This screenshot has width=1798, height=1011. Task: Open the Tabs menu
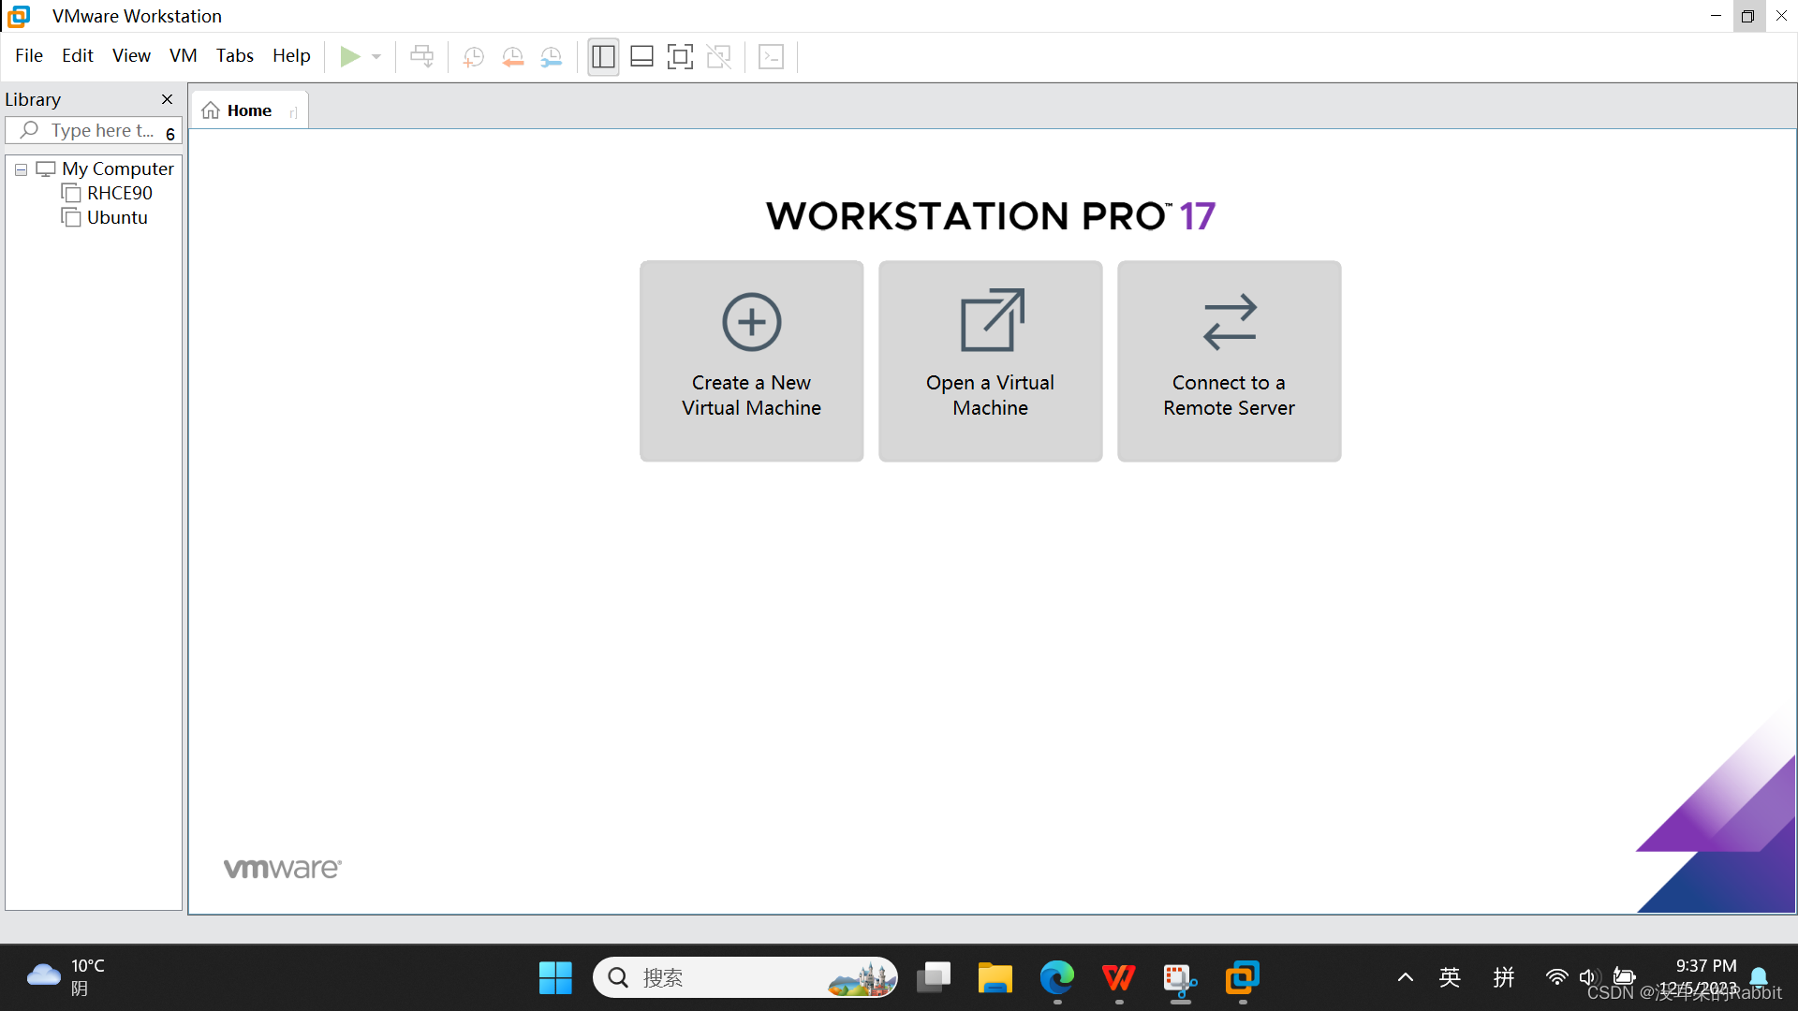coord(235,55)
